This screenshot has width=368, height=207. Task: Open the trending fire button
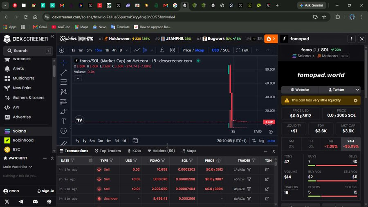[271, 39]
